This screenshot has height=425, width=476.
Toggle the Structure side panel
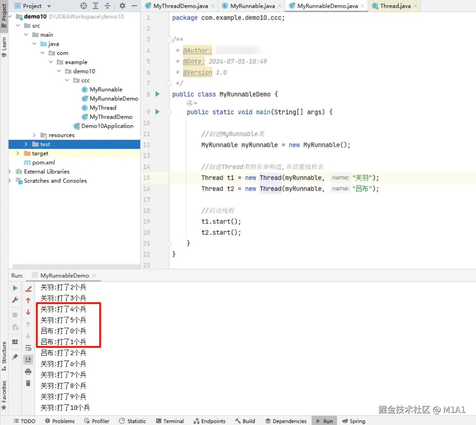point(4,356)
